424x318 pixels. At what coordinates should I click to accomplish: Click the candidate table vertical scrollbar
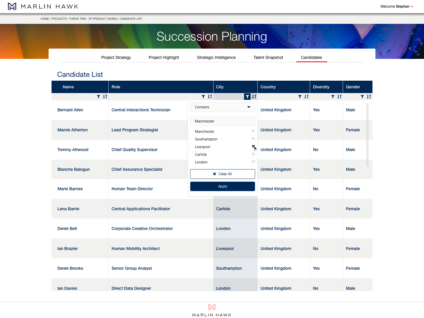pyautogui.click(x=367, y=135)
